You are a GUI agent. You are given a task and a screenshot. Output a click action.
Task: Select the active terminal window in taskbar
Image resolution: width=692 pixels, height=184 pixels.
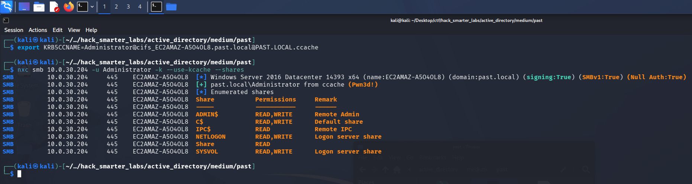click(x=156, y=7)
